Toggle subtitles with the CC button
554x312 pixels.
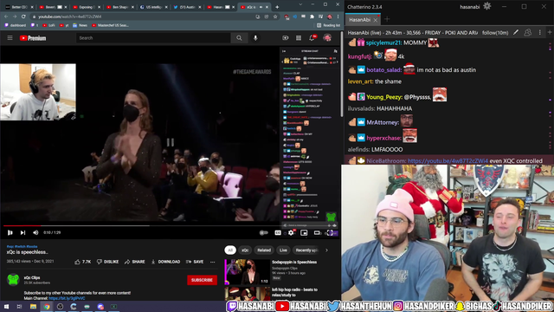pos(278,232)
